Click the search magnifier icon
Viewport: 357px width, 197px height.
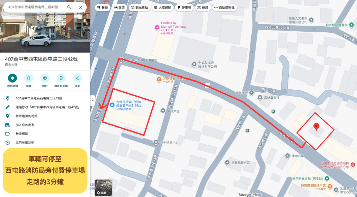[69, 7]
